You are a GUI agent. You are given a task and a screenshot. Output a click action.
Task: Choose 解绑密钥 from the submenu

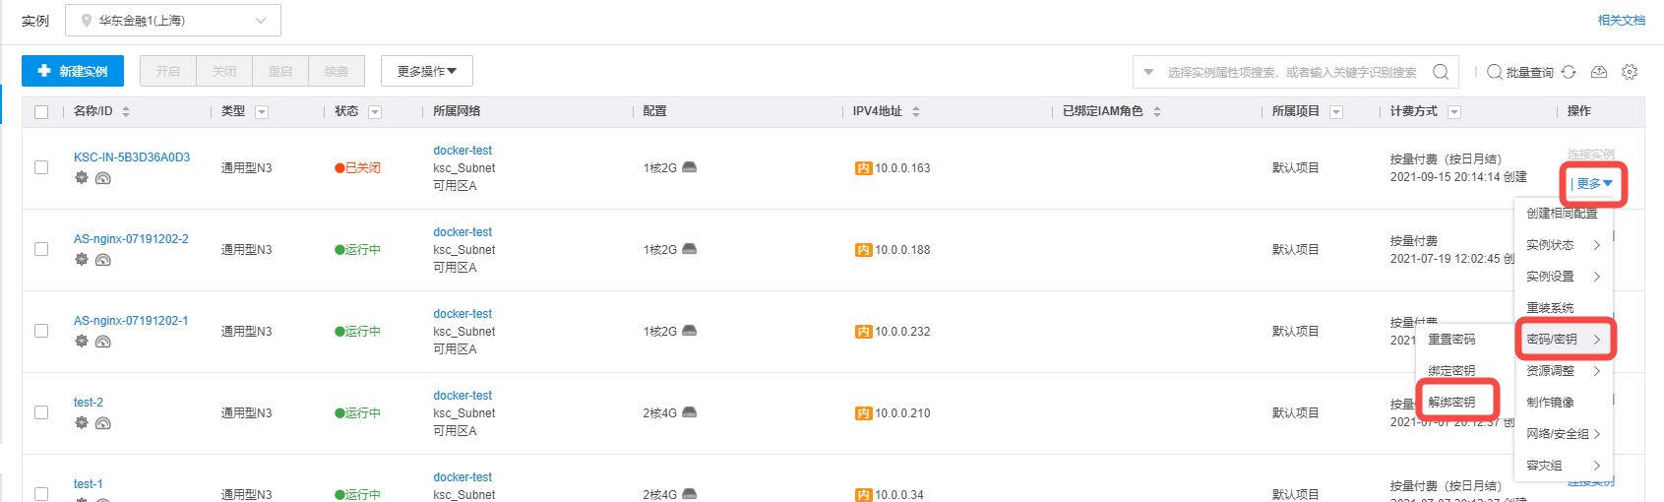tap(1451, 402)
